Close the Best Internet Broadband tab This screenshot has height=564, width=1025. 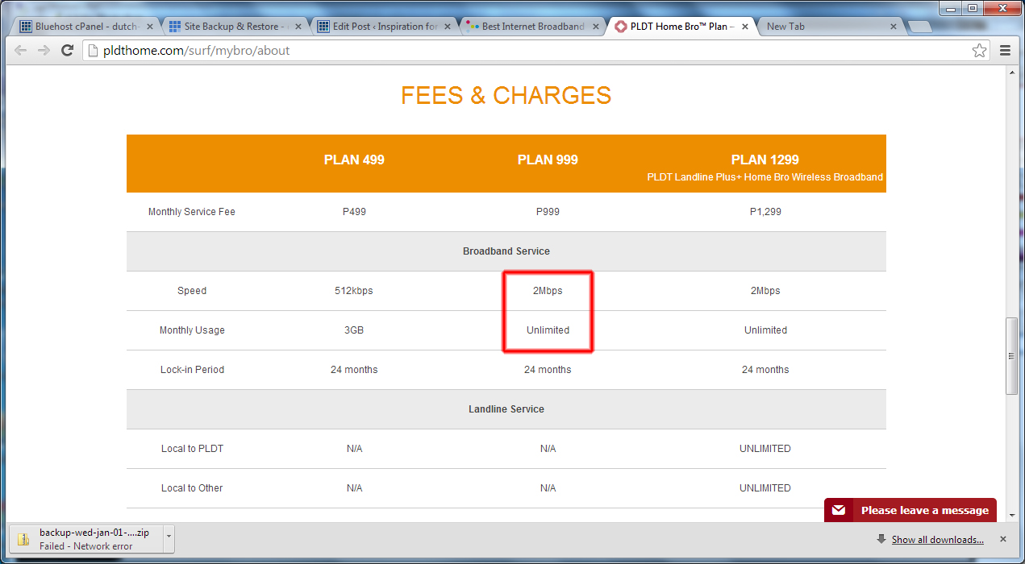coord(595,27)
